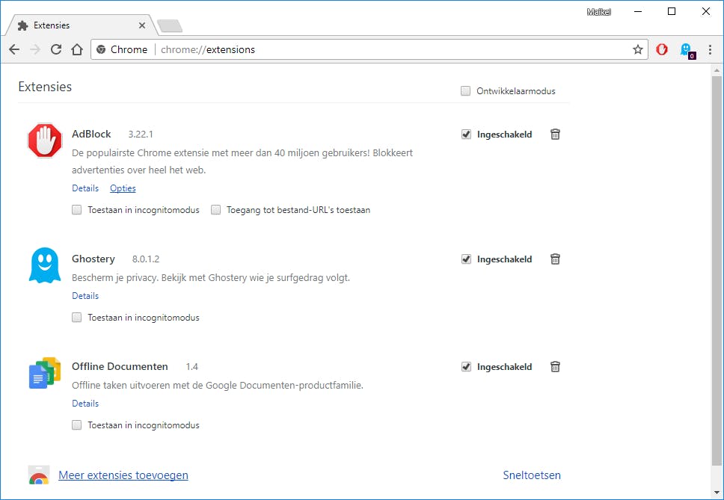Screen dimensions: 724x500
Task: Open the Chrome three-dot menu
Action: pyautogui.click(x=710, y=49)
